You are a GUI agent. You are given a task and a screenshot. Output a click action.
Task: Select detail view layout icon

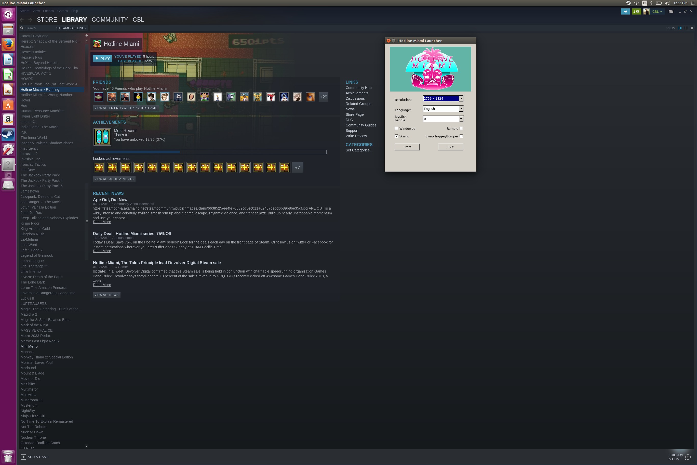pos(679,28)
